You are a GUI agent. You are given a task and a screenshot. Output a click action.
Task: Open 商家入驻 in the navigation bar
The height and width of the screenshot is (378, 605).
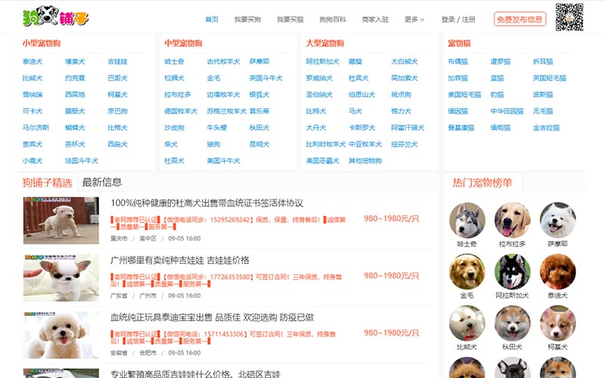375,20
